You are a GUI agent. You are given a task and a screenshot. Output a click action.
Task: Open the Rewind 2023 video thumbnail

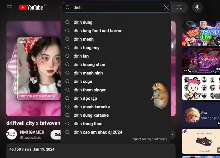point(201,34)
